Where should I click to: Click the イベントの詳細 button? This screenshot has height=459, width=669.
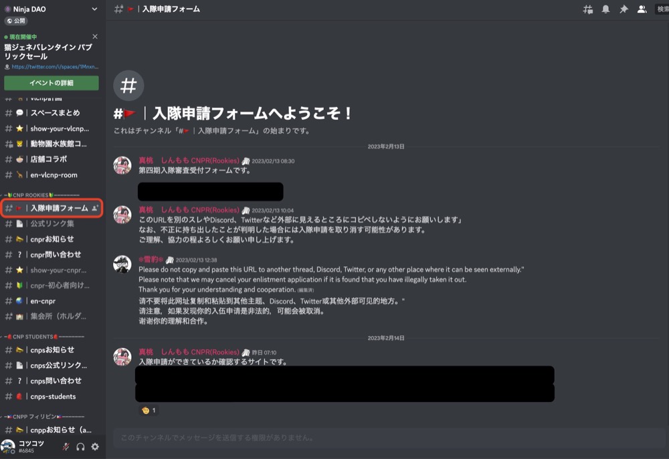(52, 83)
